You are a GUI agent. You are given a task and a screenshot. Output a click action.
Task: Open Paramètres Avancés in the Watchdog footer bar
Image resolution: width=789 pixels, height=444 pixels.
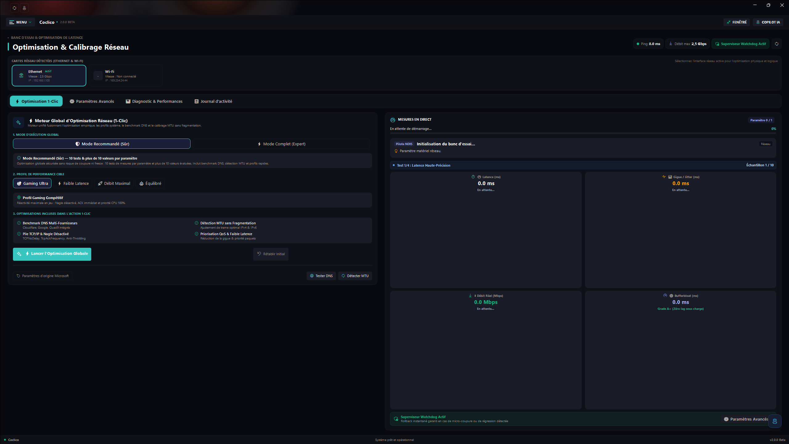pyautogui.click(x=746, y=419)
